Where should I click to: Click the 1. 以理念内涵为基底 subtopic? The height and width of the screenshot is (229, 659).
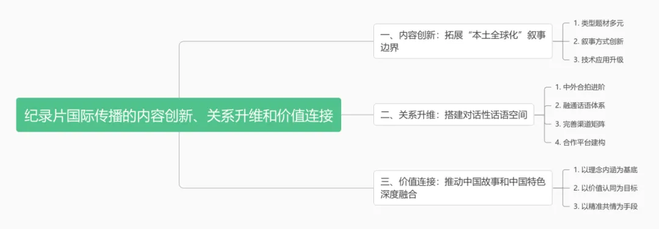606,170
